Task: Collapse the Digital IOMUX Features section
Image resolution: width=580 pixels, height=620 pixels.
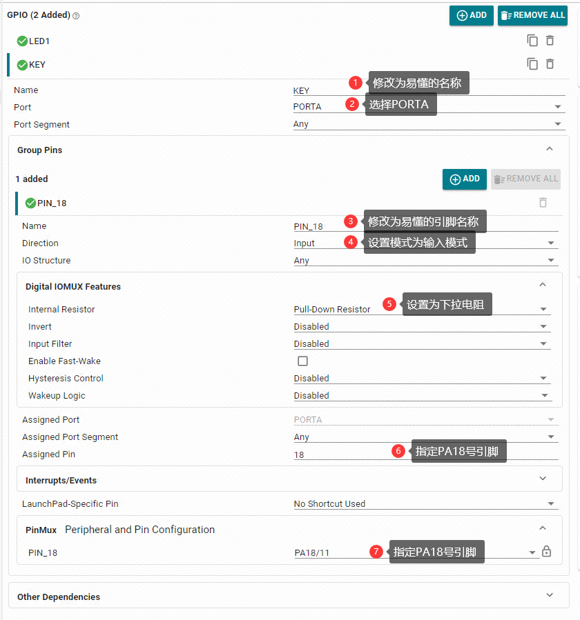Action: tap(543, 285)
